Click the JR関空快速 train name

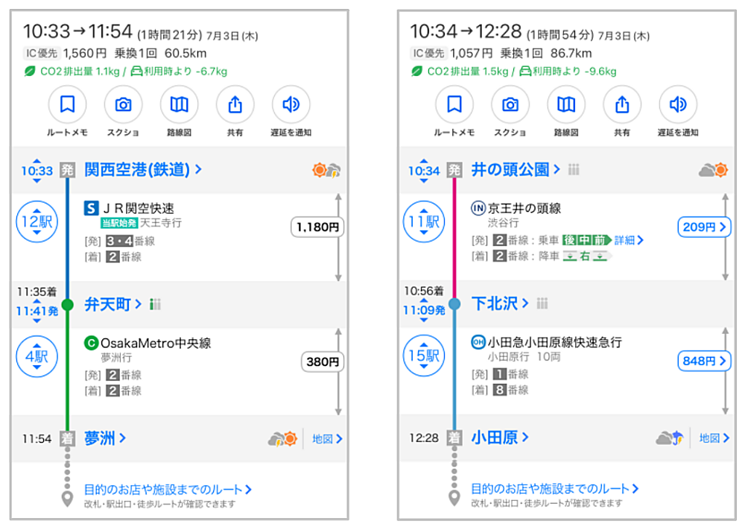tap(139, 208)
